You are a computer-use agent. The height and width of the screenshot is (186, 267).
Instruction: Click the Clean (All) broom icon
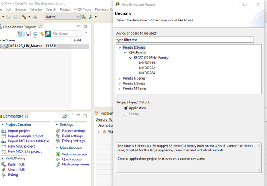[x=3, y=169]
